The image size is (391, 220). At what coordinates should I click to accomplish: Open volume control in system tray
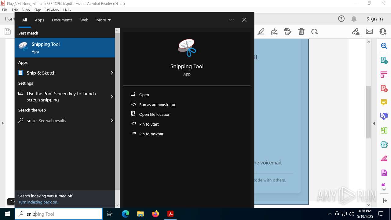(352, 214)
